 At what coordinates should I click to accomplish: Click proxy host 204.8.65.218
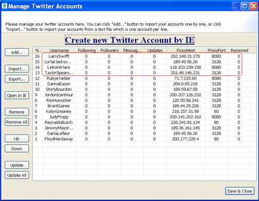[x=185, y=84]
